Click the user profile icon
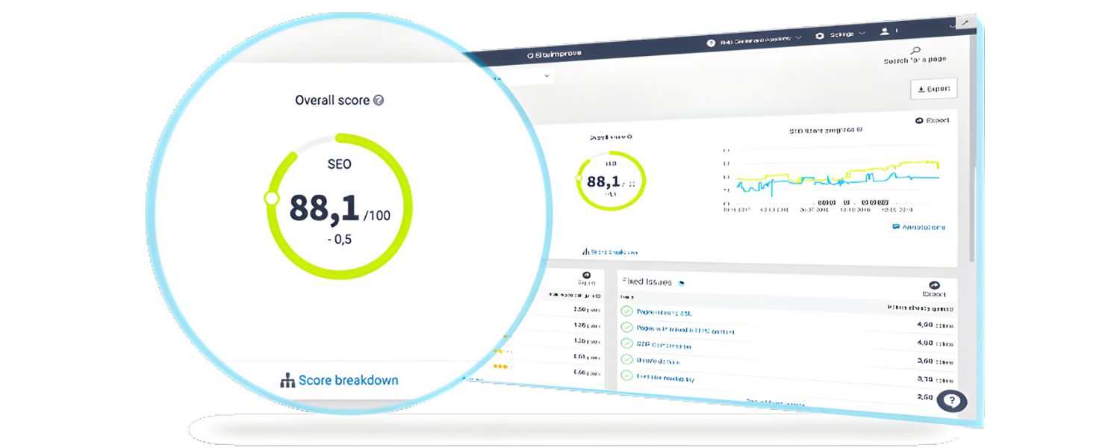 pos(885,31)
